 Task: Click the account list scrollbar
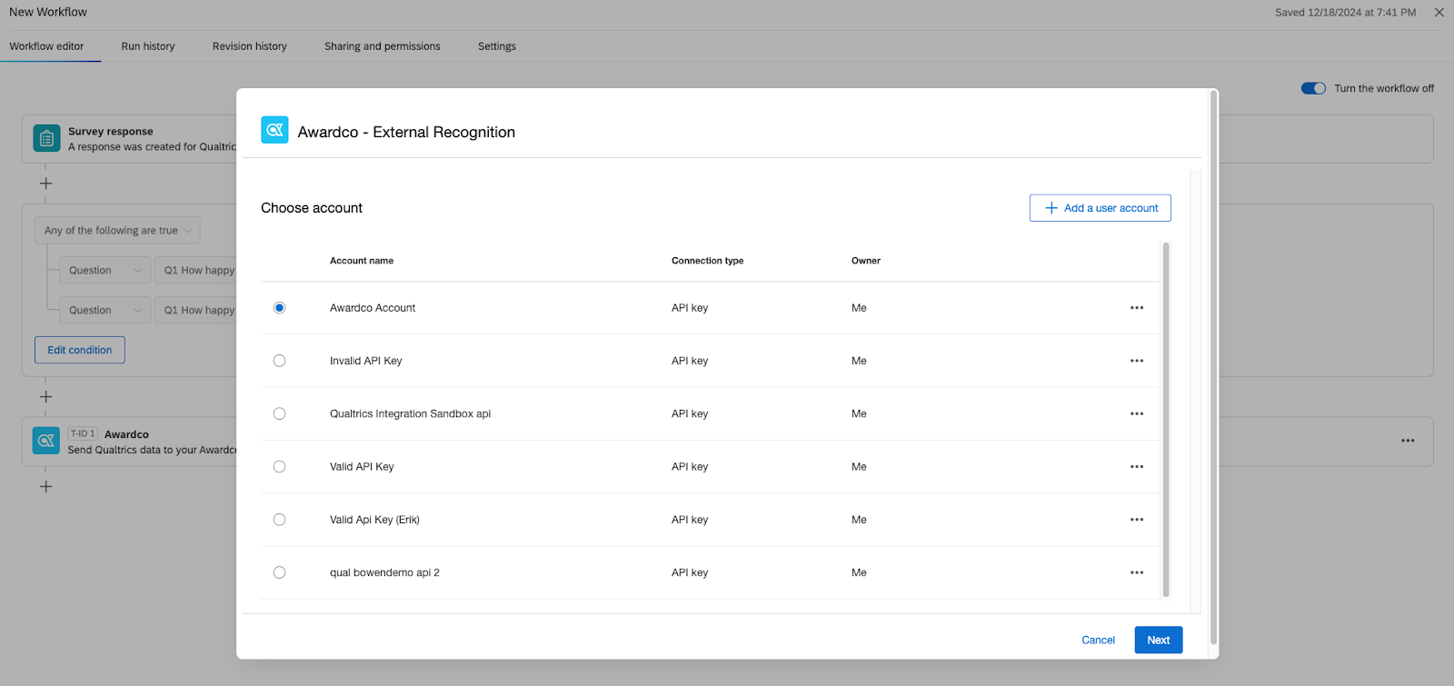pyautogui.click(x=1166, y=418)
